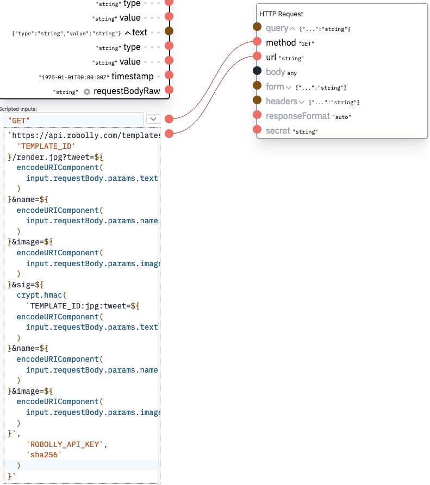Click the timestamp field label

pos(133,76)
